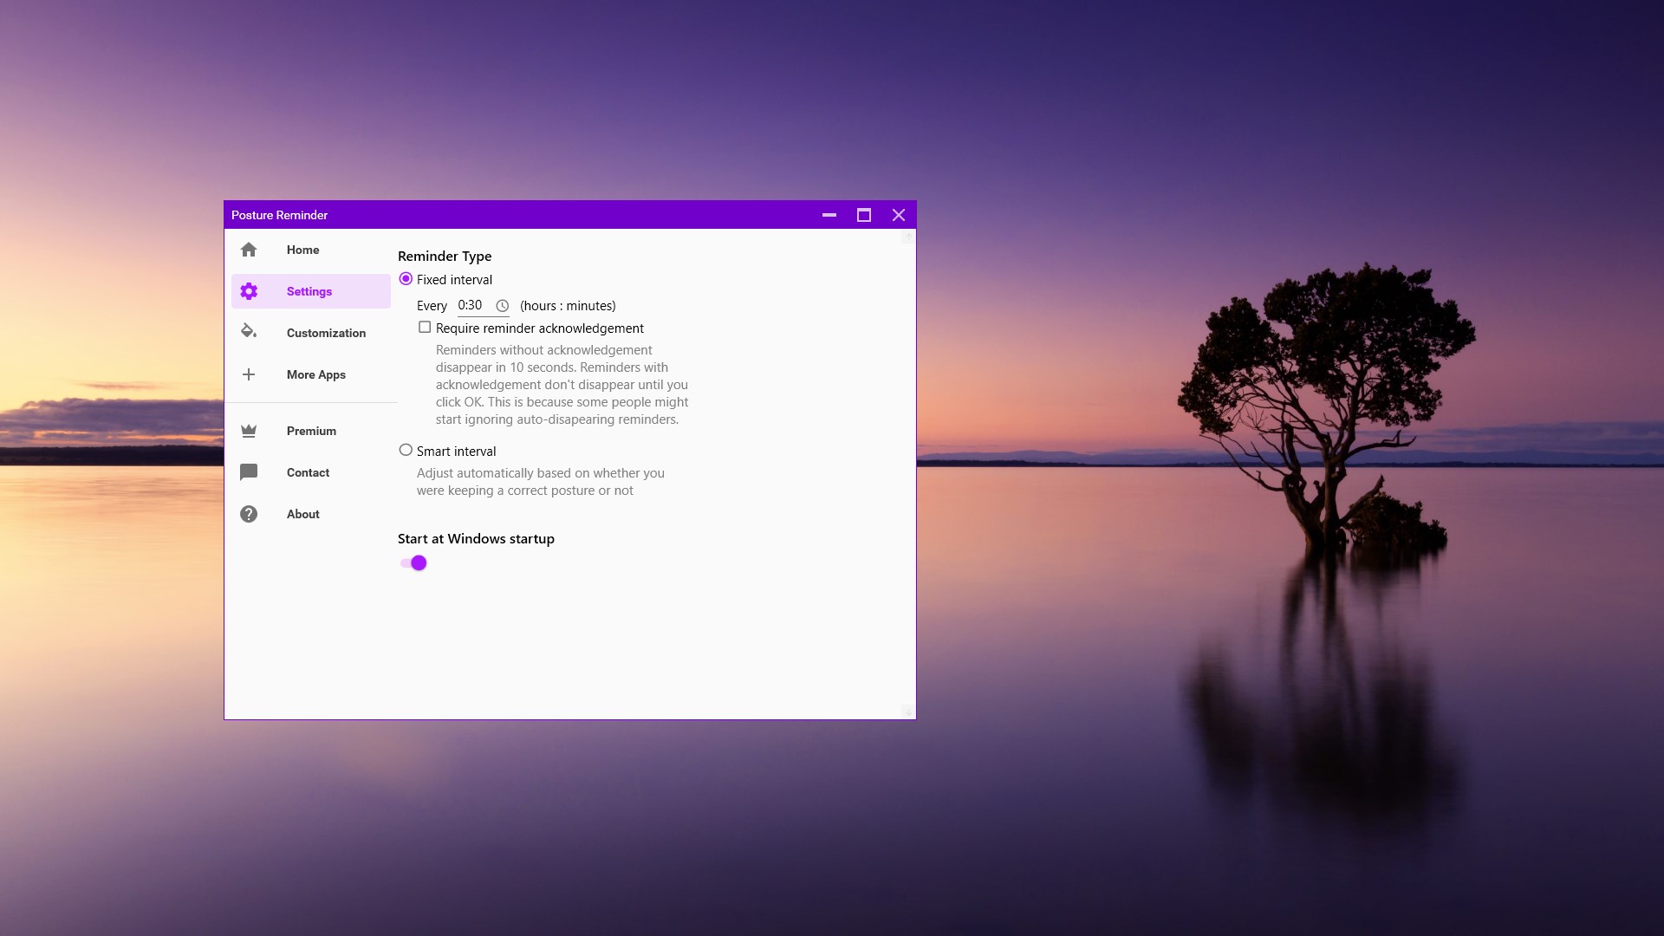Viewport: 1664px width, 936px height.
Task: Click the About question mark icon
Action: pyautogui.click(x=249, y=514)
